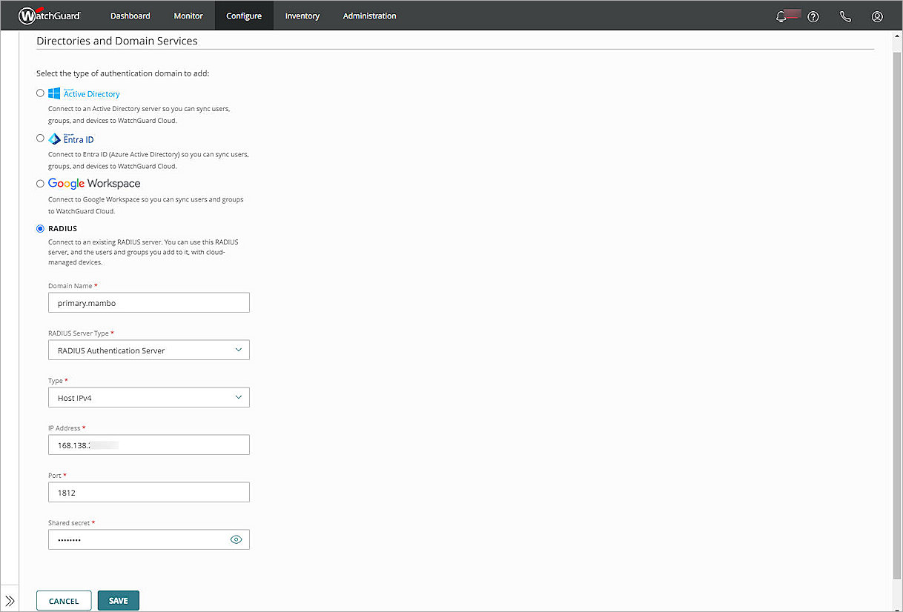The image size is (903, 612).
Task: Select the RADIUS radio button
Action: 40,228
